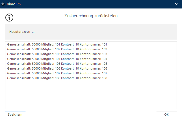Click the Speichern button
This screenshot has width=182, height=123.
[x=15, y=115]
